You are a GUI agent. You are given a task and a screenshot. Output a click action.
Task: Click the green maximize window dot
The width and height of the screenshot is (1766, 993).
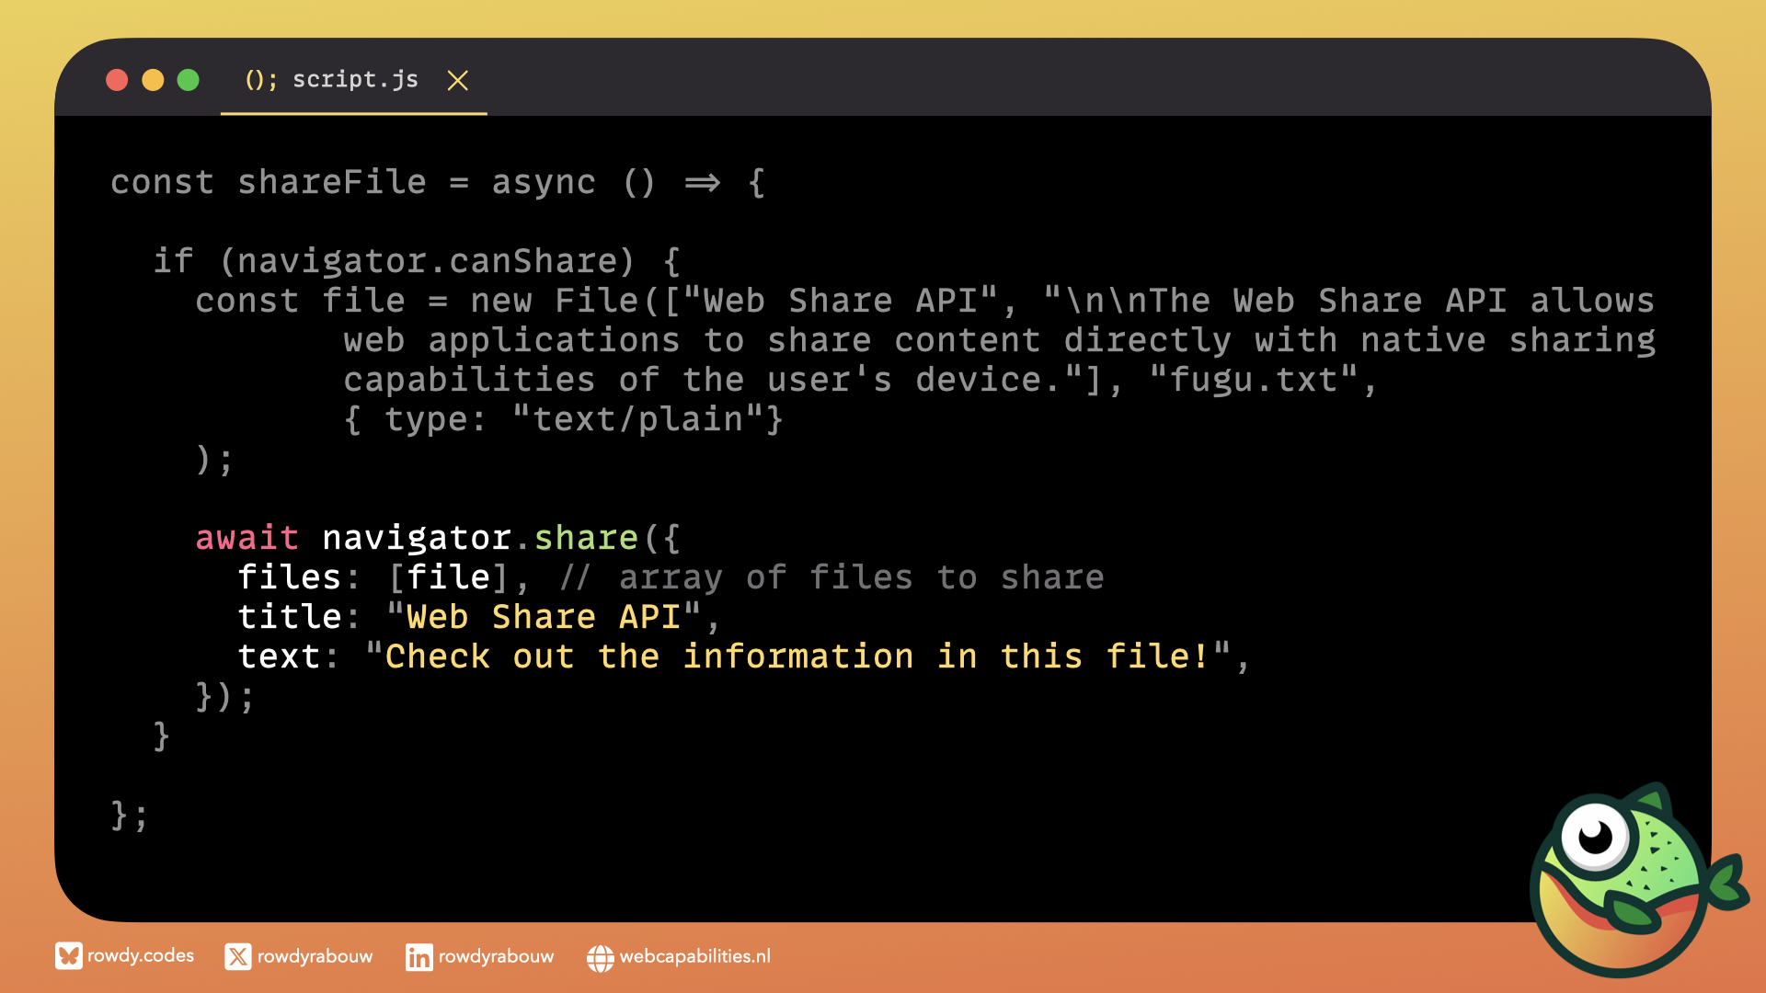click(x=188, y=80)
